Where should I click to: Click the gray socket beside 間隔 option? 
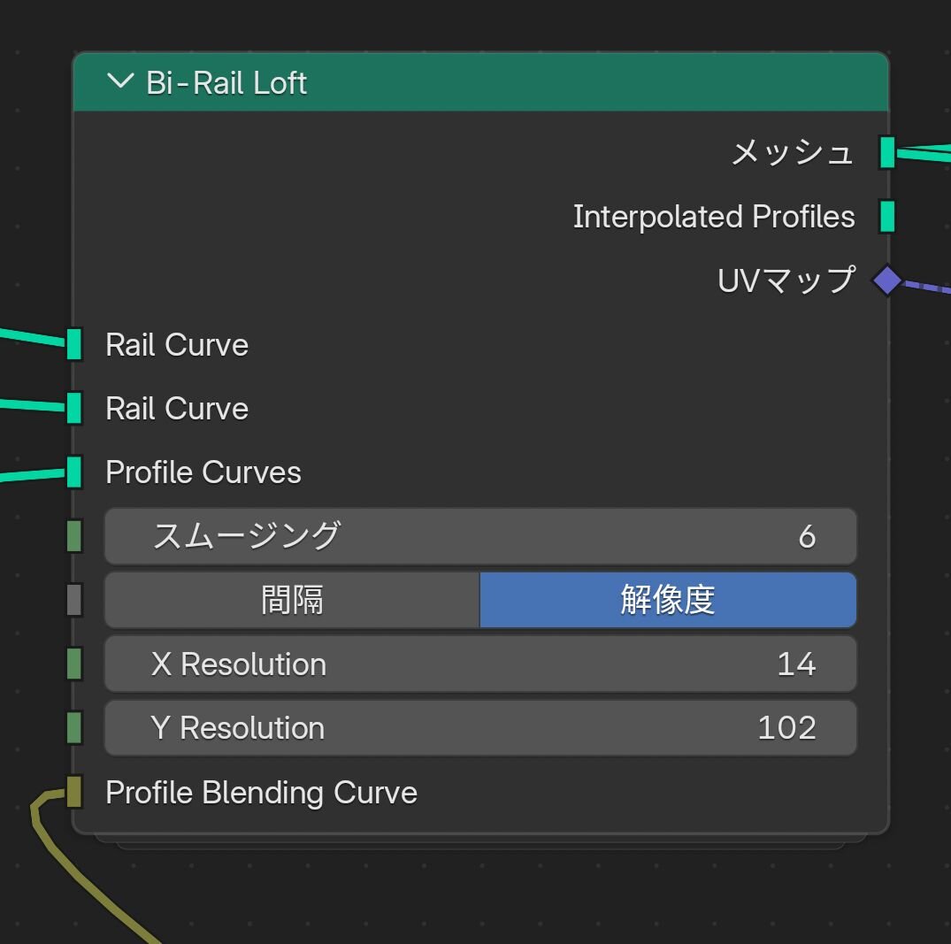point(74,600)
